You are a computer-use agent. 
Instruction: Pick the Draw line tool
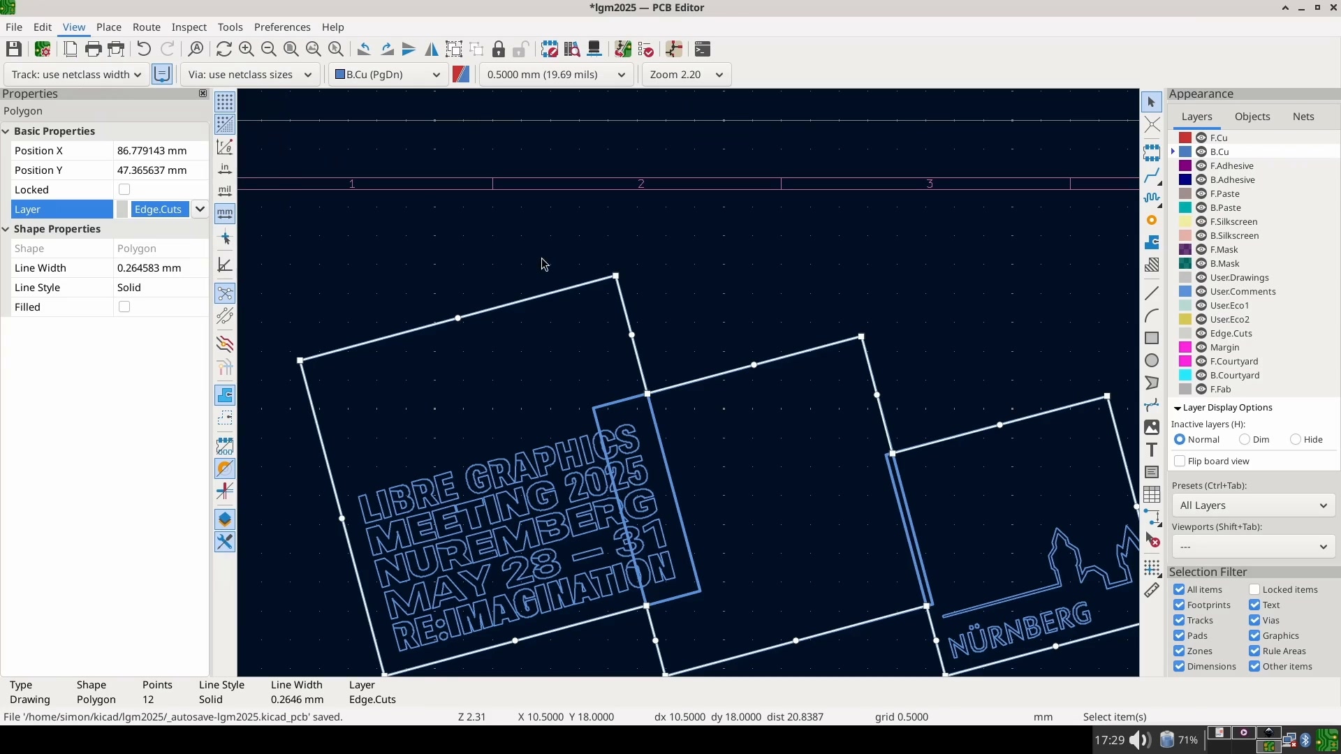pyautogui.click(x=1152, y=293)
